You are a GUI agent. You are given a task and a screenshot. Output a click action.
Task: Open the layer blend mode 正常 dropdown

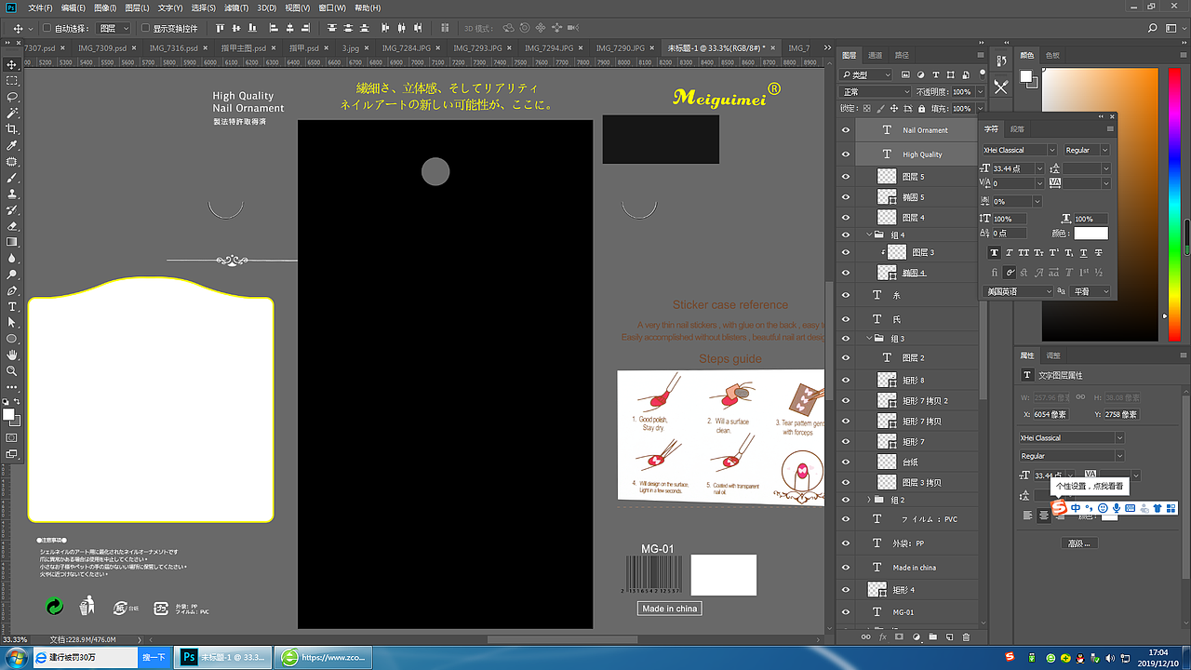[x=875, y=92]
